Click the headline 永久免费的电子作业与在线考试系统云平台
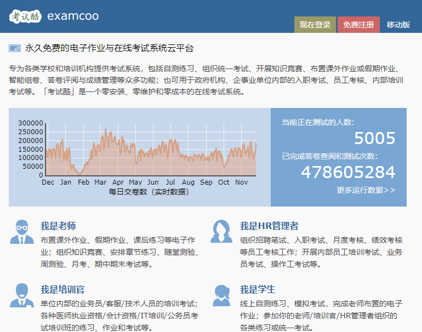This screenshot has width=422, height=332. [110, 48]
